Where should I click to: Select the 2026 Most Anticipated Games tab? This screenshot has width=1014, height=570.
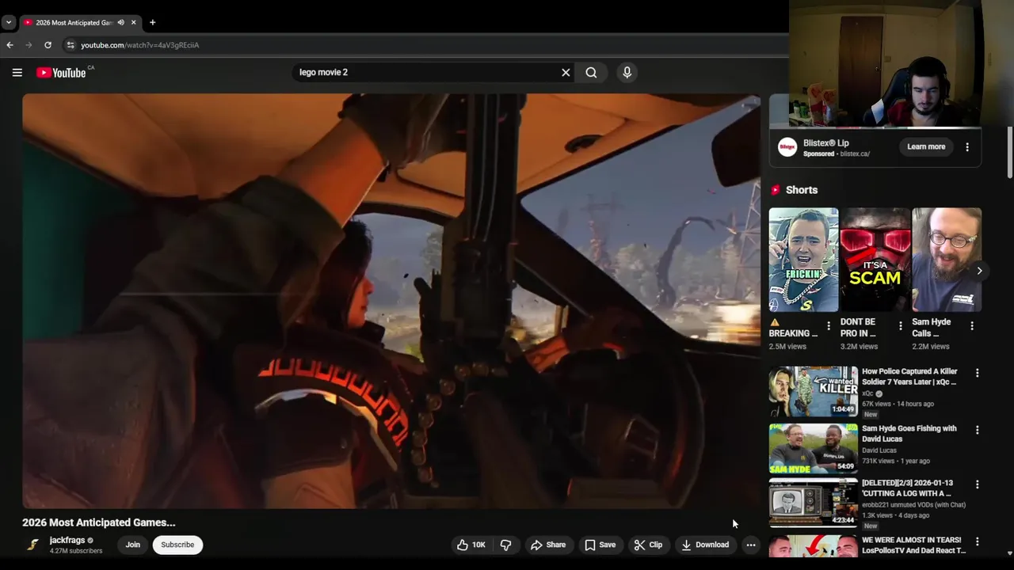point(74,23)
